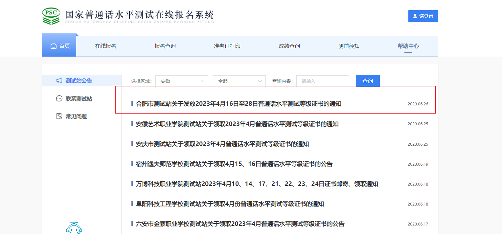This screenshot has width=502, height=234.
Task: Click the date 2023.06.26
Action: pos(418,104)
